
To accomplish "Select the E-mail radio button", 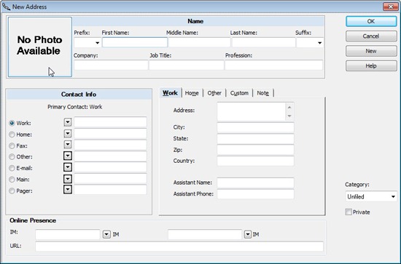I will [12, 168].
